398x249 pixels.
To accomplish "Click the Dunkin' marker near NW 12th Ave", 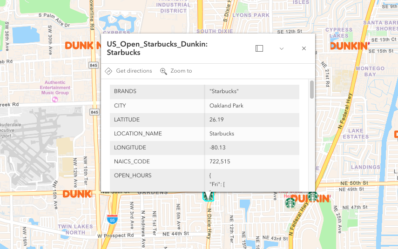I will 77,194.
